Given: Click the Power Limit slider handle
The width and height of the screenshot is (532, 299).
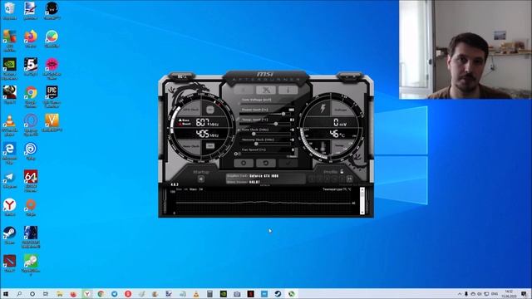Looking at the screenshot, I should (x=283, y=114).
